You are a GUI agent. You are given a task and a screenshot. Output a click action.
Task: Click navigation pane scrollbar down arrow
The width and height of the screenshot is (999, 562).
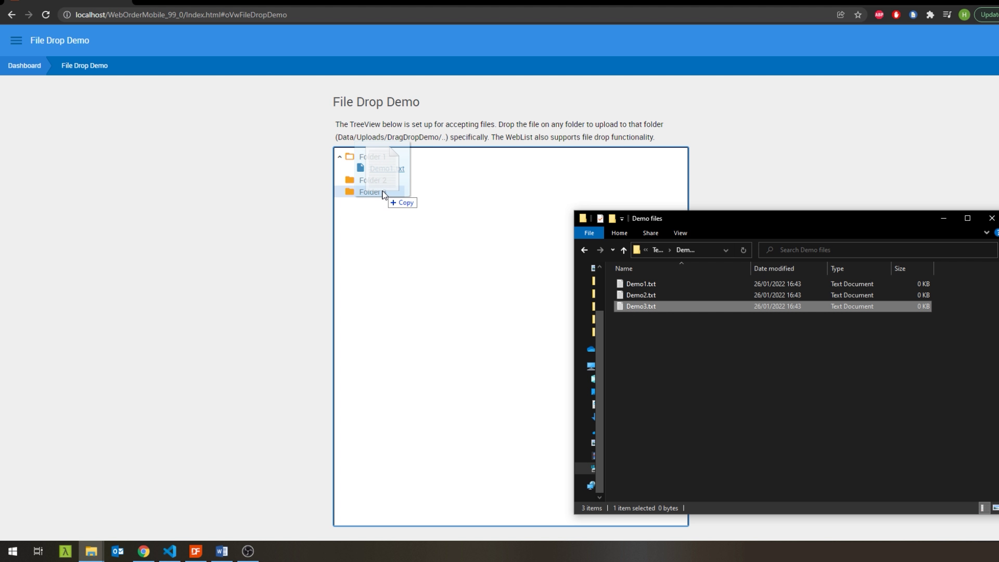599,497
